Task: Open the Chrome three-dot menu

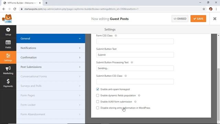Action: click(x=216, y=9)
